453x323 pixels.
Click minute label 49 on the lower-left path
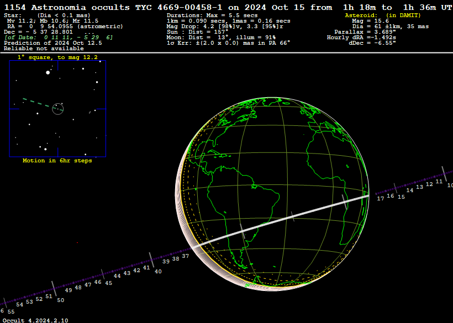click(69, 290)
